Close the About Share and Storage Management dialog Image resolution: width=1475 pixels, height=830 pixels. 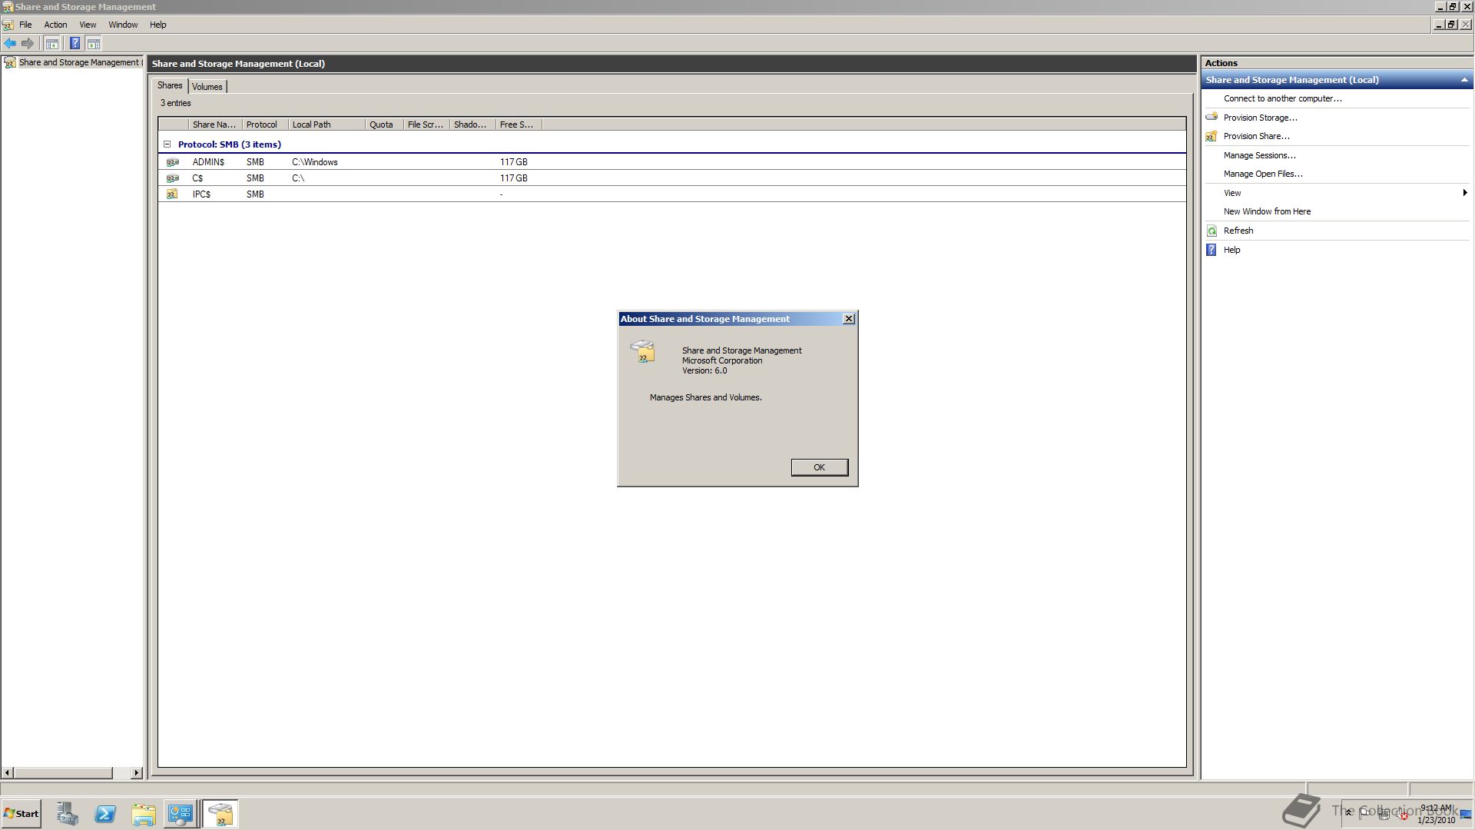[x=848, y=319]
